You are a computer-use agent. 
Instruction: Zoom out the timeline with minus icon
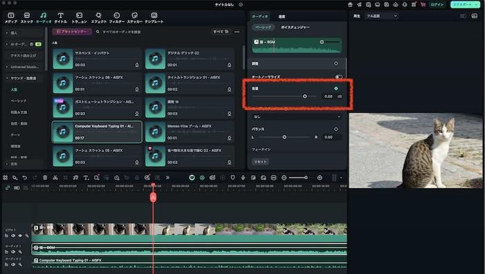point(284,178)
